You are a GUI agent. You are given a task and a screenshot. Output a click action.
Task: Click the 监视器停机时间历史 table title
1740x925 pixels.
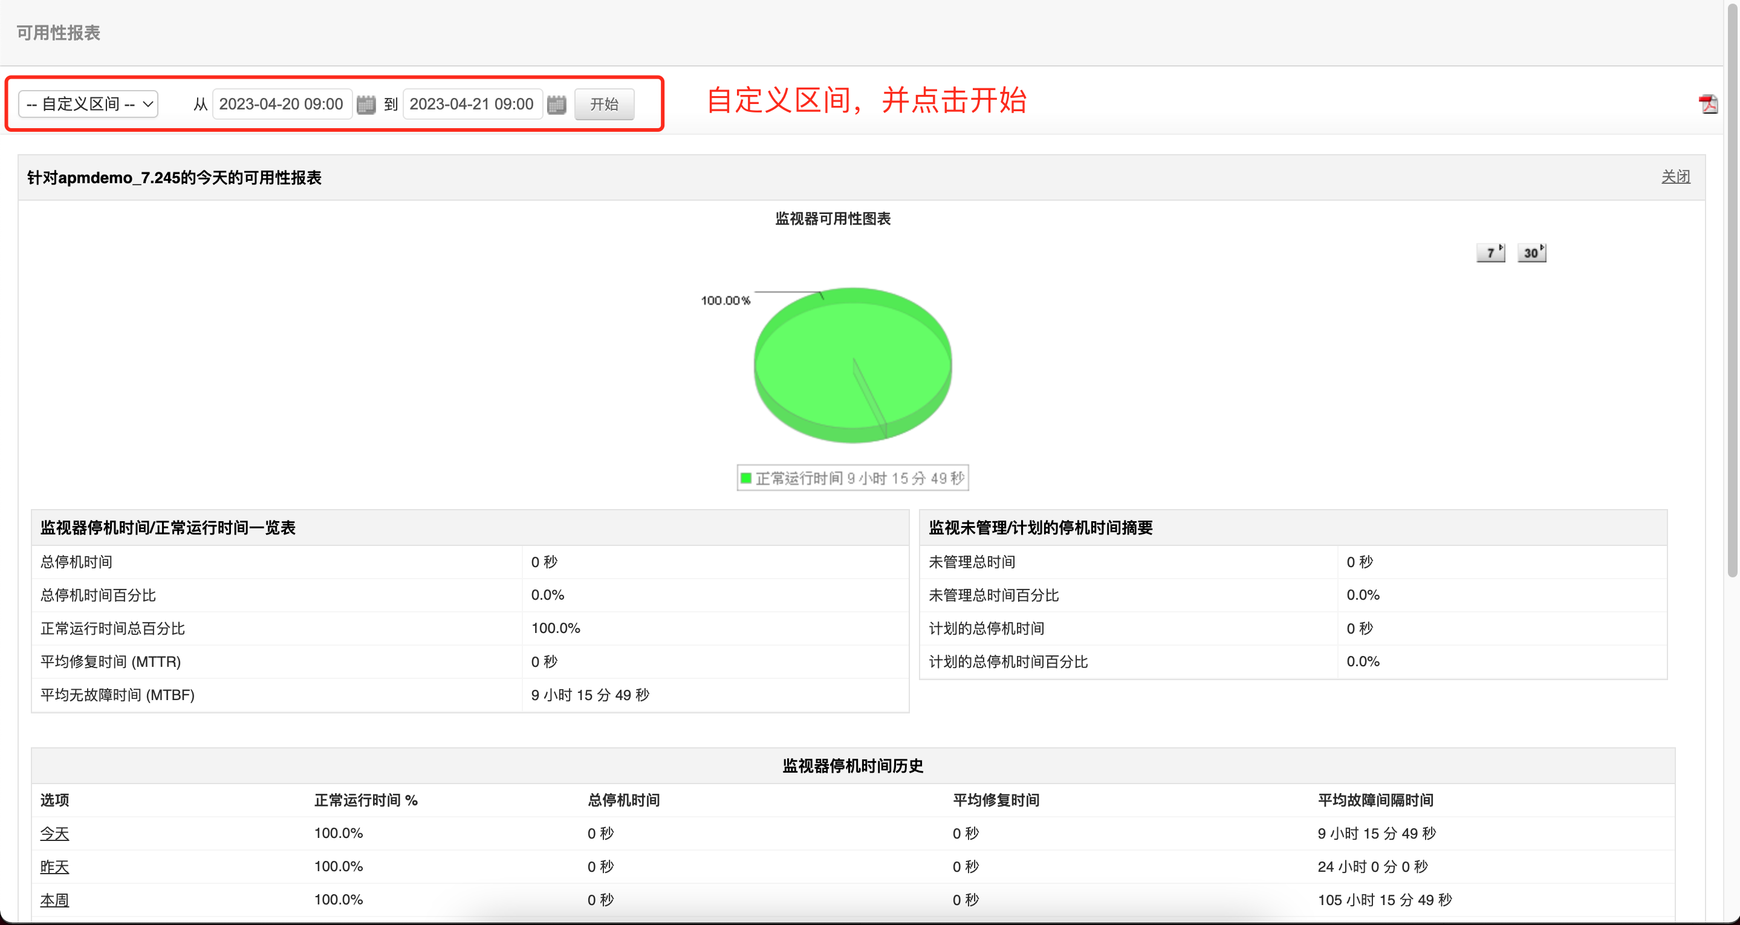click(852, 765)
